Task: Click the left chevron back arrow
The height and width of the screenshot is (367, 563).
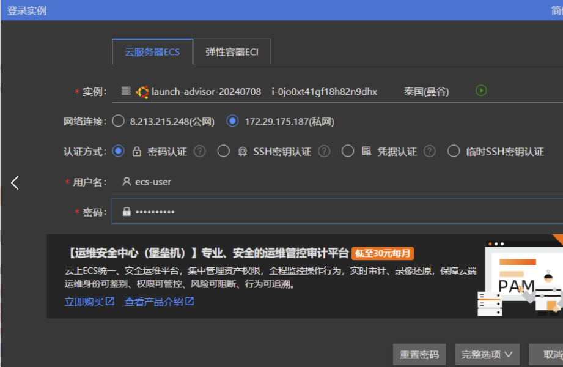Action: 15,182
